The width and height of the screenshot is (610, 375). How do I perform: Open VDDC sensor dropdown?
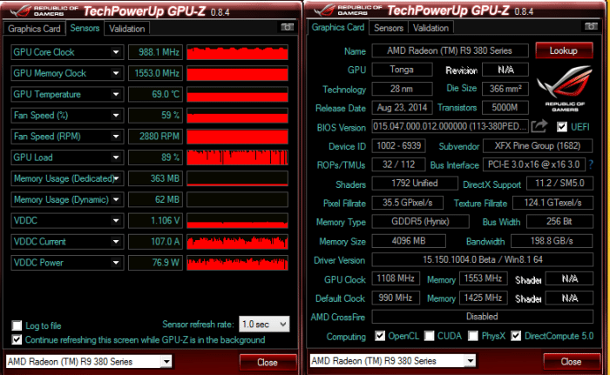tap(116, 220)
